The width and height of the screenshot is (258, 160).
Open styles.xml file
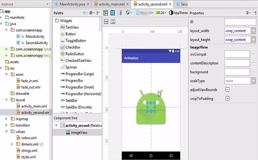tap(28, 157)
